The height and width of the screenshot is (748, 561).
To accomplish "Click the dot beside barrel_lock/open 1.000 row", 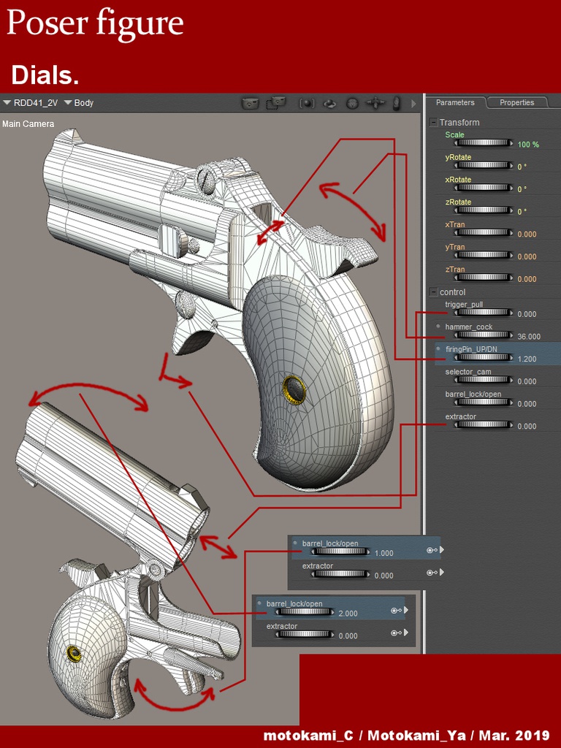I will [x=295, y=543].
